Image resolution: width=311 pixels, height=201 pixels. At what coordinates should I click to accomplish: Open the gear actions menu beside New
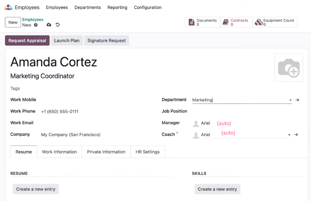click(36, 25)
